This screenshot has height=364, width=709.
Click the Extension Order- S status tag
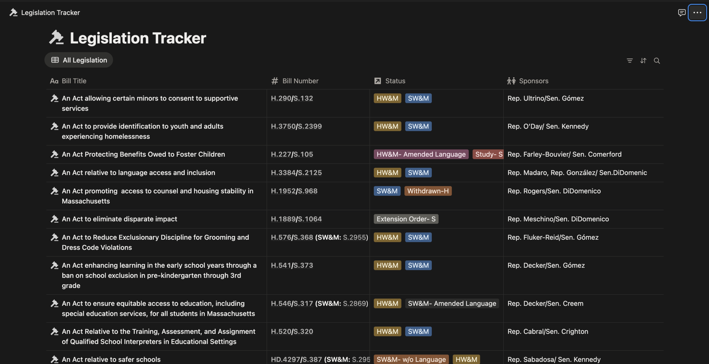[406, 219]
